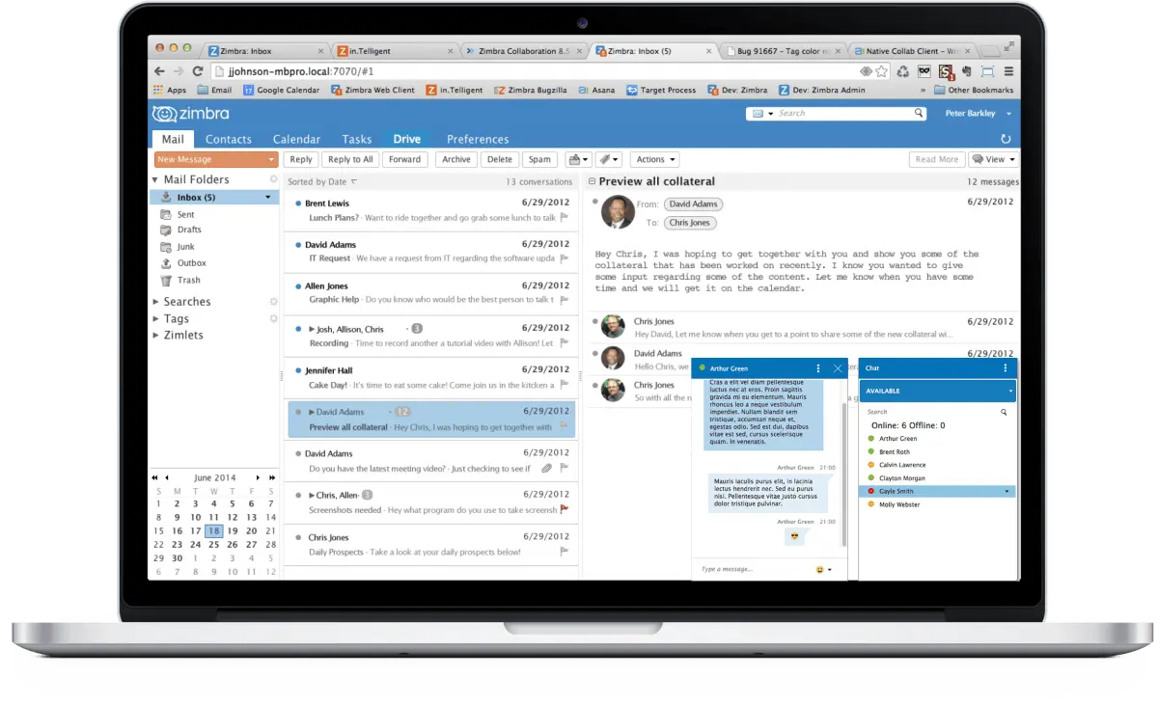This screenshot has width=1158, height=705.
Task: Open the emoji picker in chat
Action: [x=820, y=569]
